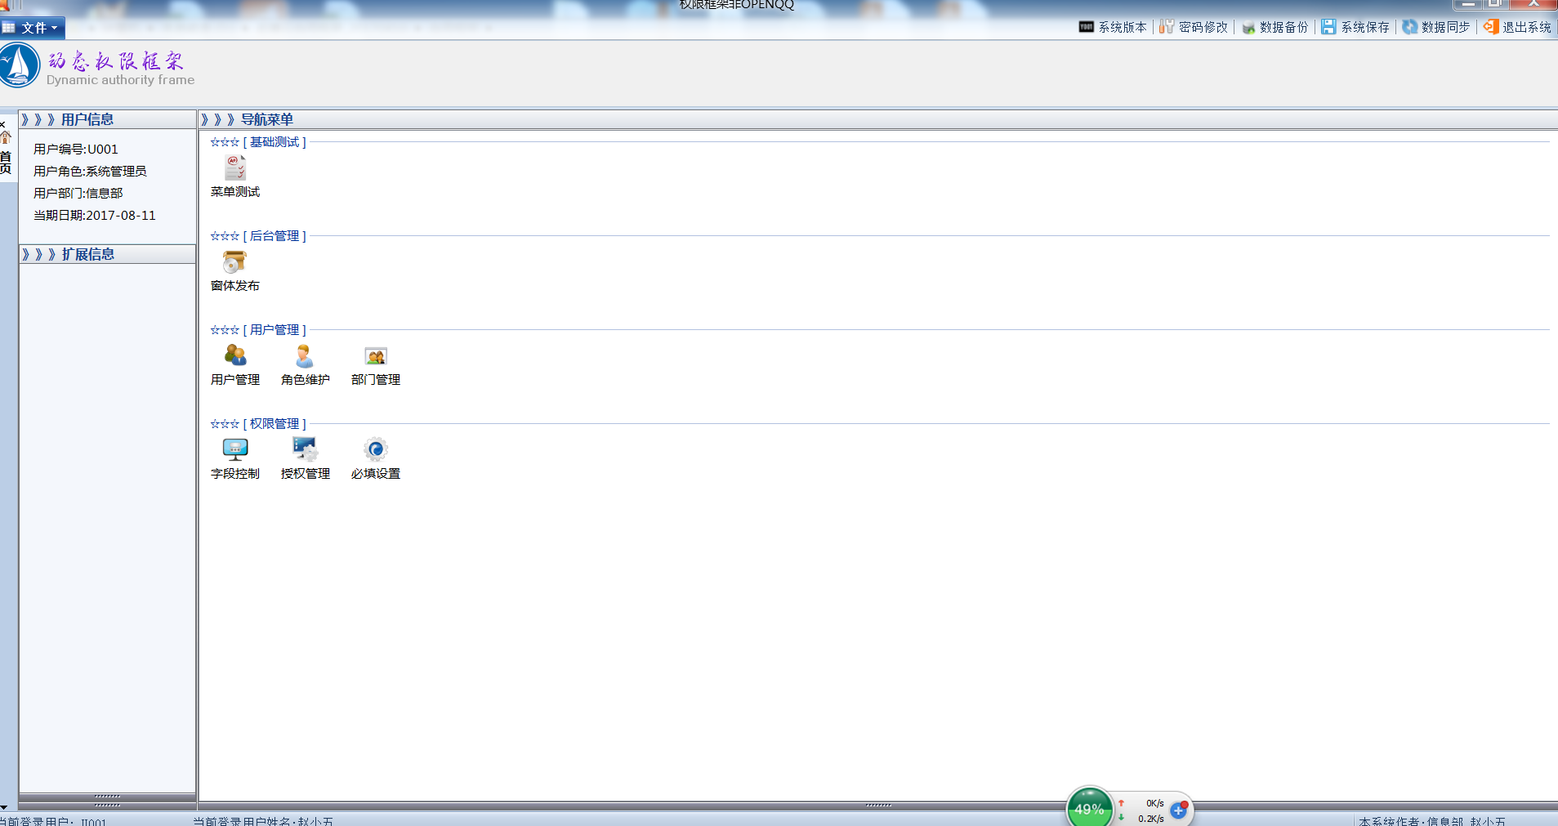Open the 部门管理 icon
This screenshot has width=1558, height=826.
point(376,356)
